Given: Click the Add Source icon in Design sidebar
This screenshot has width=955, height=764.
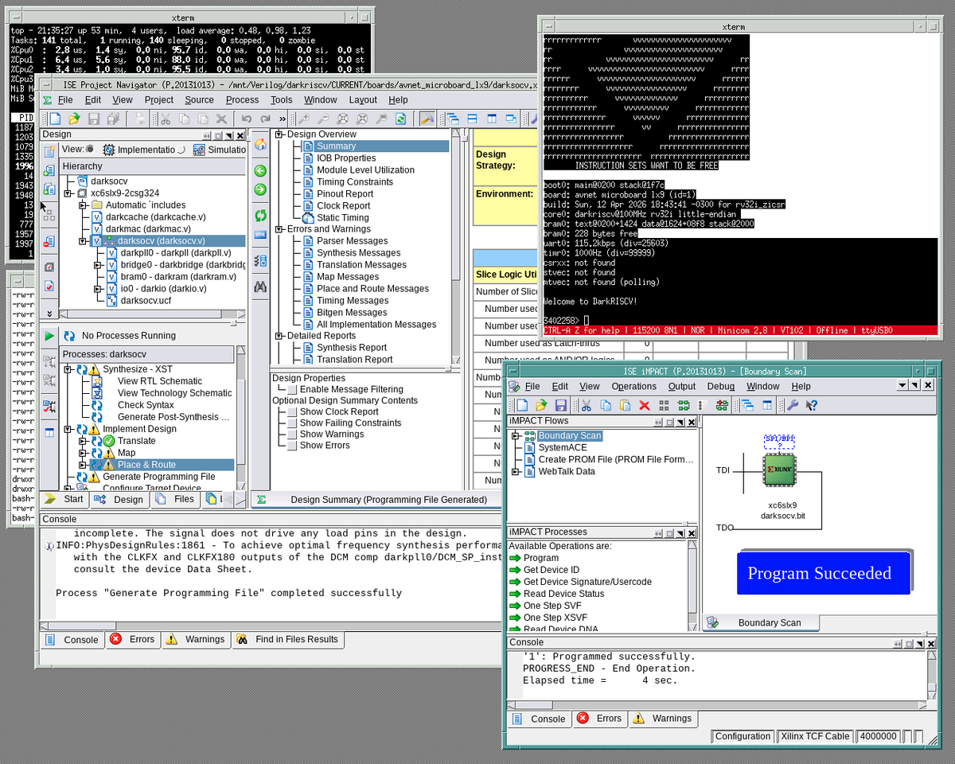Looking at the screenshot, I should coord(49,170).
